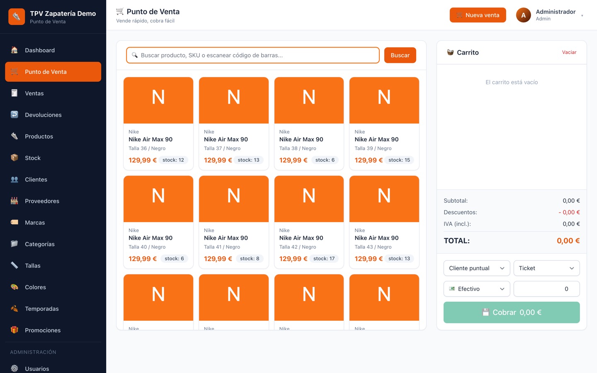Open Colores from the sidebar
This screenshot has height=373, width=597.
(53, 287)
